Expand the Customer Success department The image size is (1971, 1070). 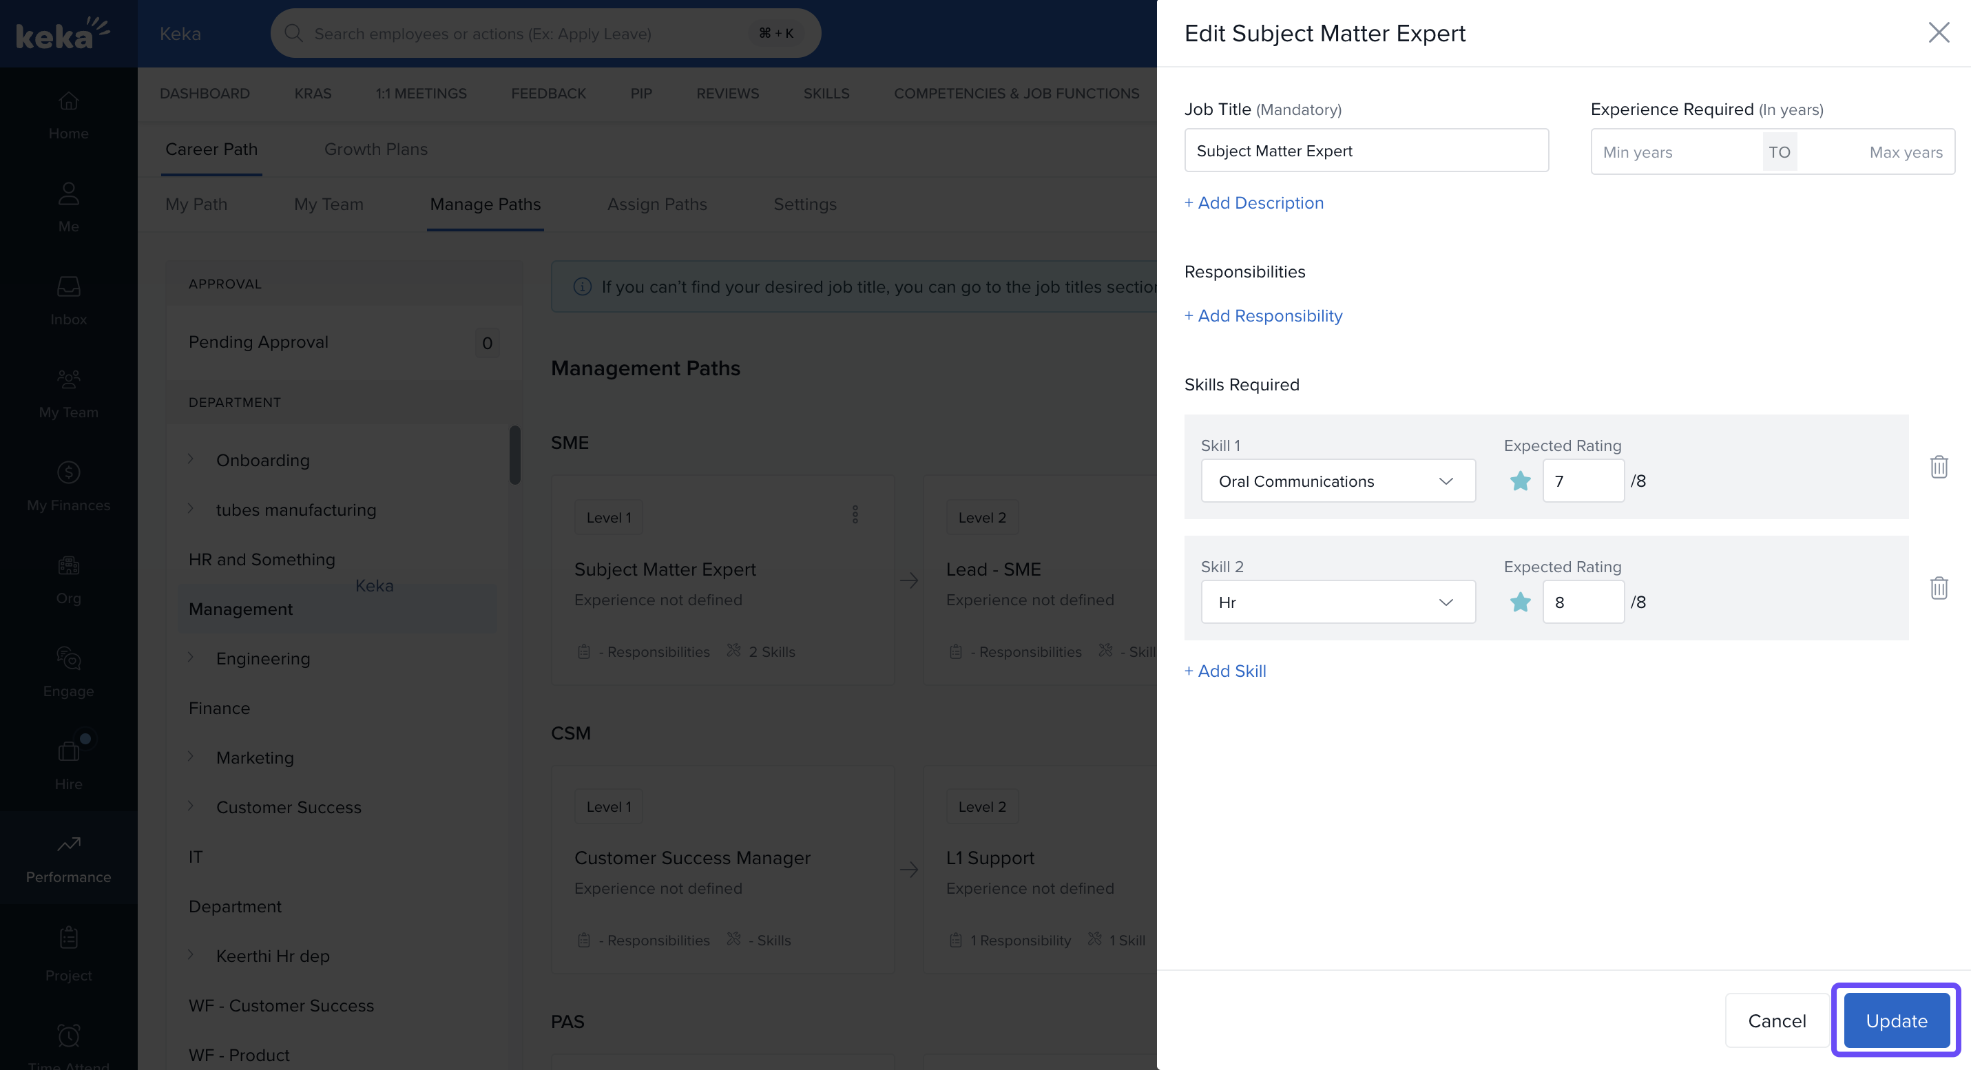click(191, 806)
